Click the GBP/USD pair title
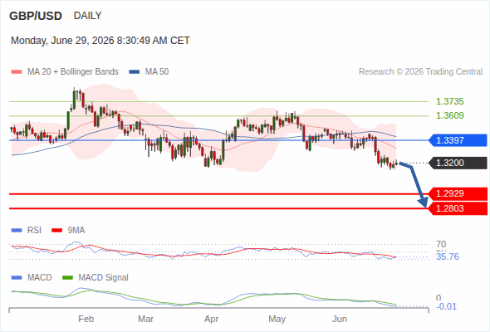 (36, 16)
